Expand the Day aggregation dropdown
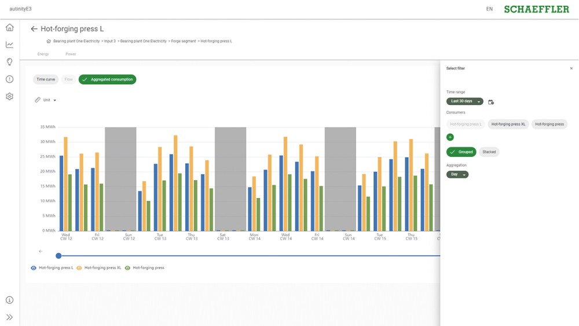Image resolution: width=579 pixels, height=326 pixels. pos(457,174)
